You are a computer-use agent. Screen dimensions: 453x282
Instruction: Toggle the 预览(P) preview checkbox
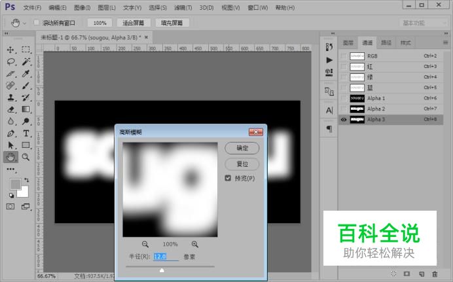coord(228,178)
